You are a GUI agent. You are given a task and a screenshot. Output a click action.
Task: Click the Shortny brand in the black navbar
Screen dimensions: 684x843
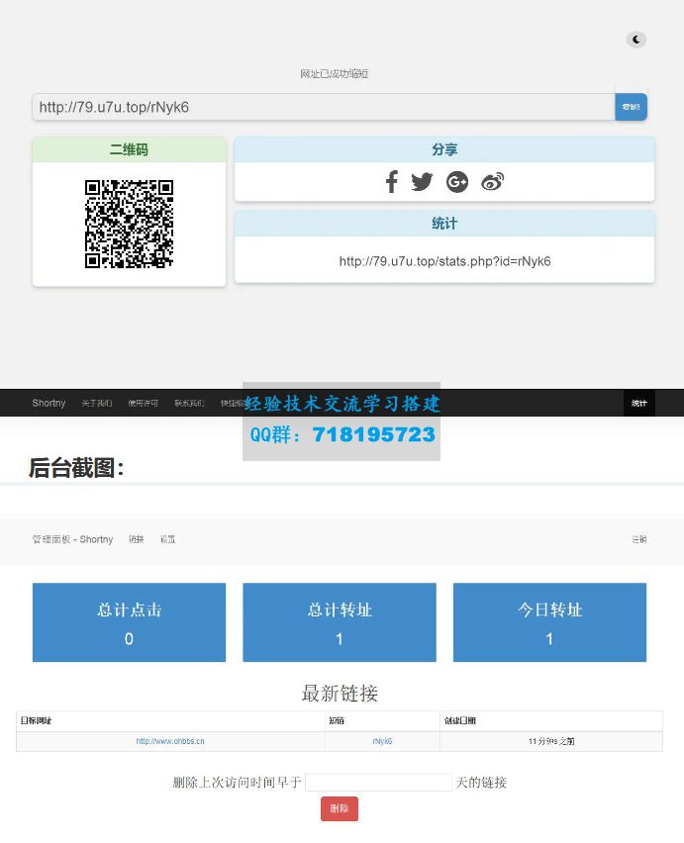click(49, 403)
